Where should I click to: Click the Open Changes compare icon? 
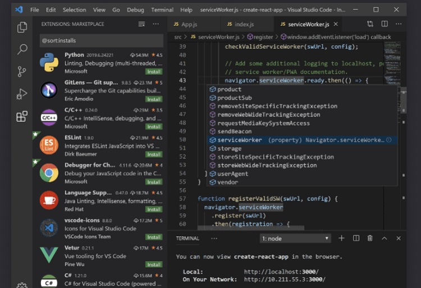370,24
